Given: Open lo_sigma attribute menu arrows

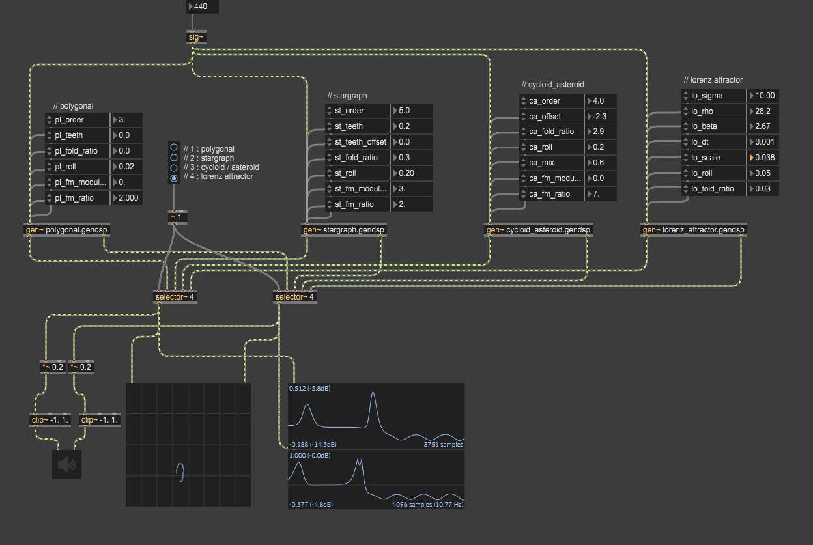Looking at the screenshot, I should pos(685,95).
